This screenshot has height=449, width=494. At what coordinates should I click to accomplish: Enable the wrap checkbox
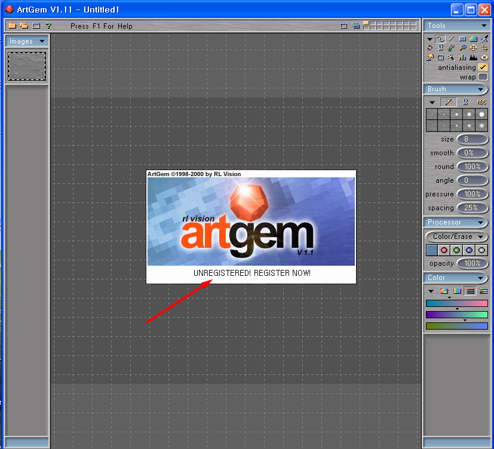(x=483, y=77)
